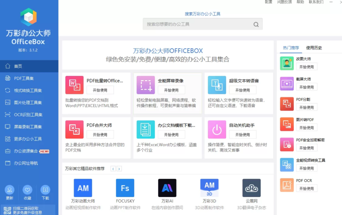Click 开始使用 under 图片转PDF
The height and width of the screenshot is (215, 342).
pos(307,128)
